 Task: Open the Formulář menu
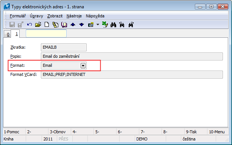(x=18, y=16)
